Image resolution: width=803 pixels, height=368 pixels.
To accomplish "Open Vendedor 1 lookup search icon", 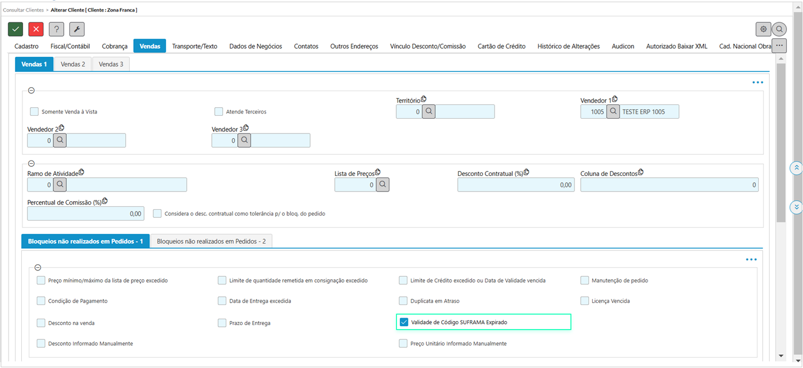I will 613,112.
